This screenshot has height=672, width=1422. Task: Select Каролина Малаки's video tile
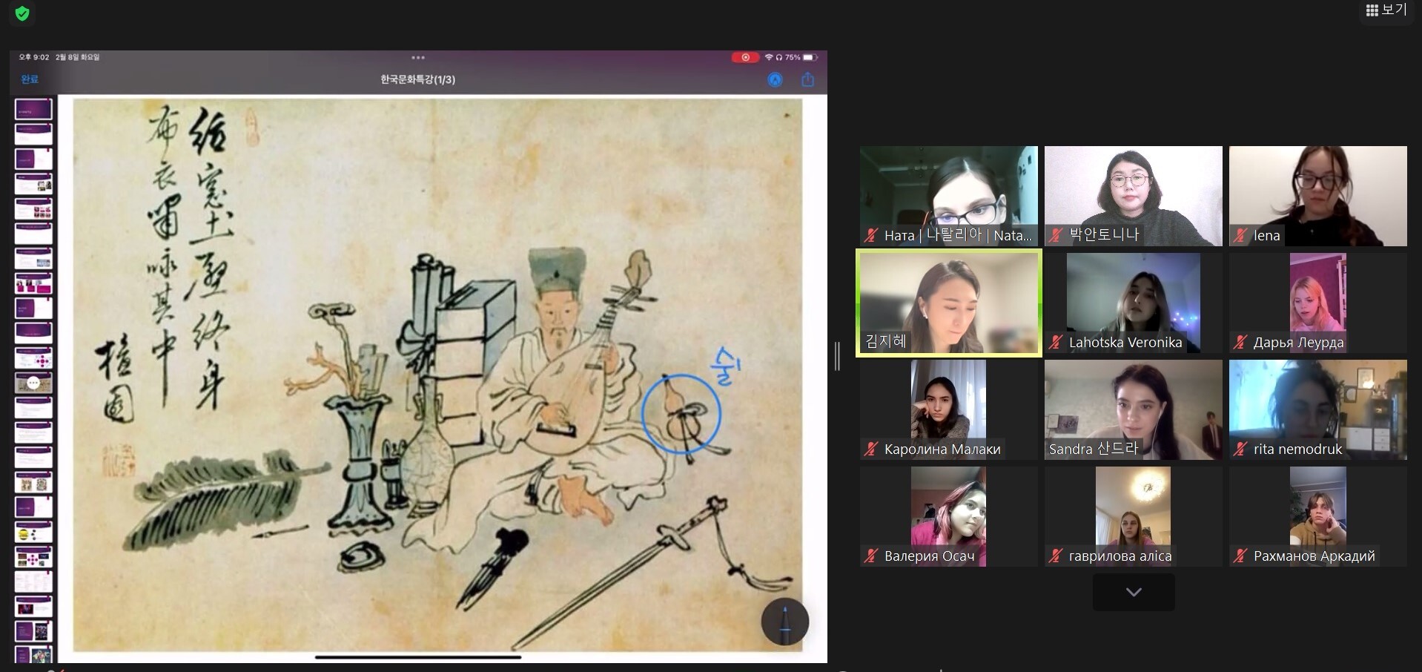coord(949,409)
